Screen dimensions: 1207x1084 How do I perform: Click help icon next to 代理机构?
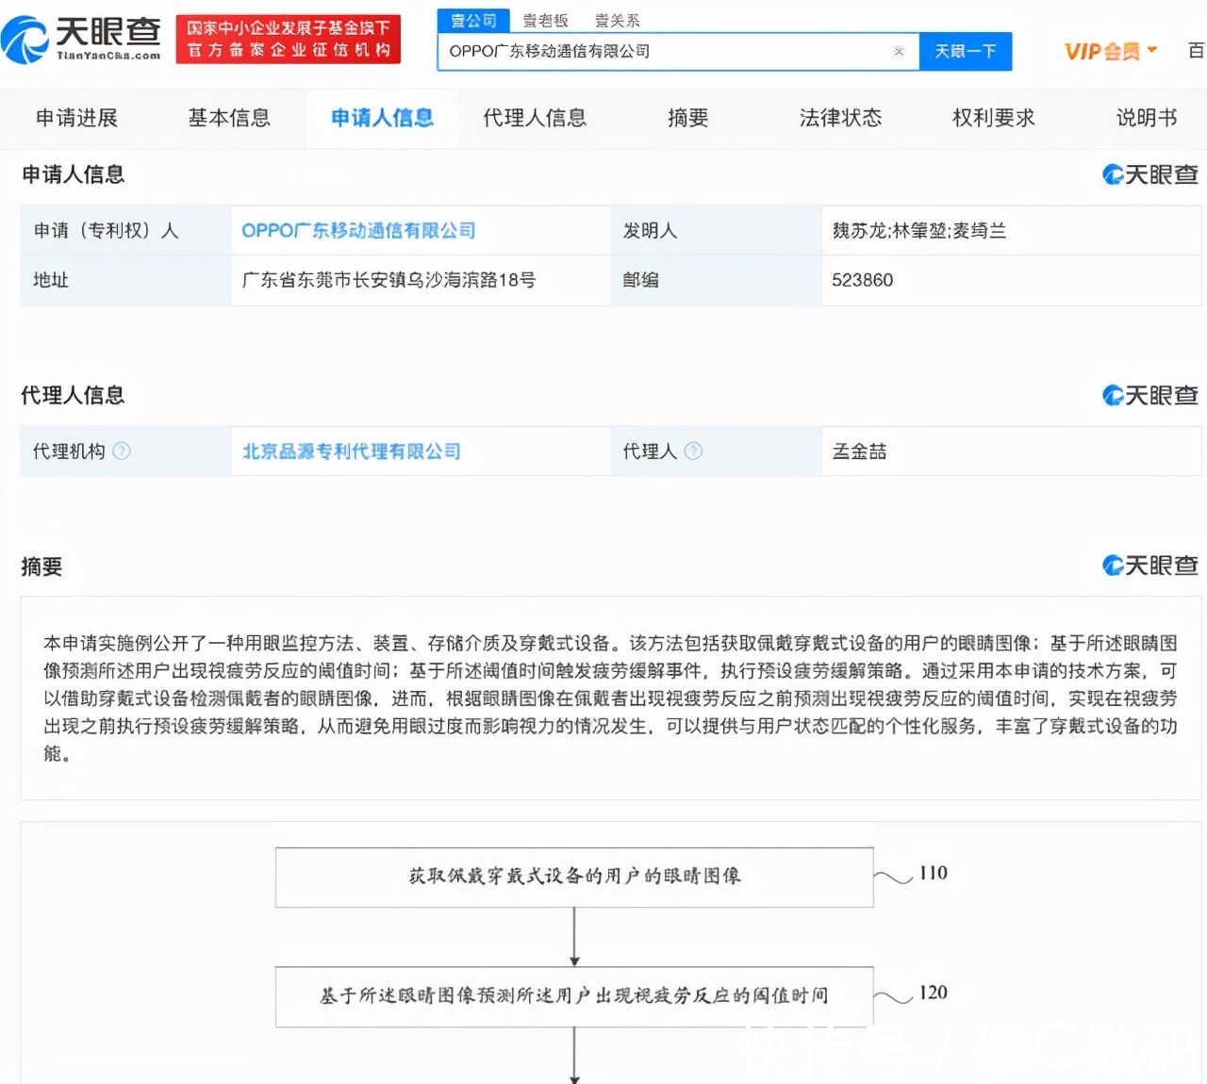click(x=122, y=452)
